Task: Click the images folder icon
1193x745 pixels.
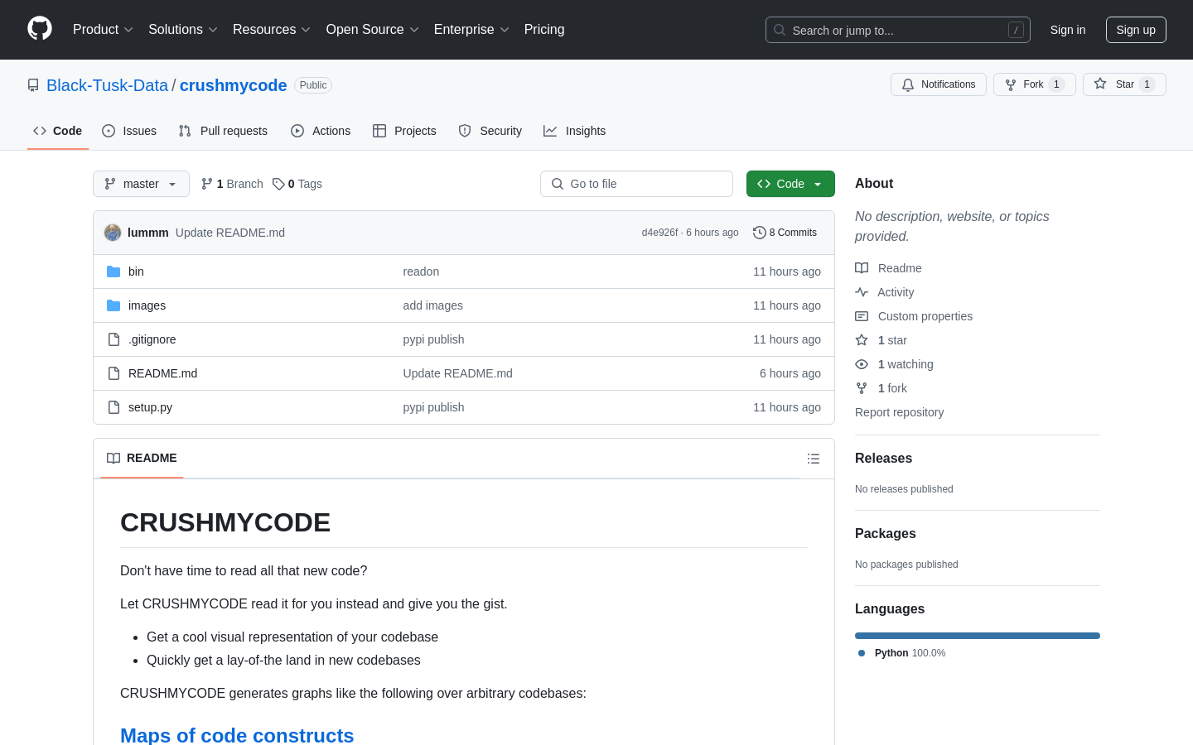Action: (x=114, y=305)
